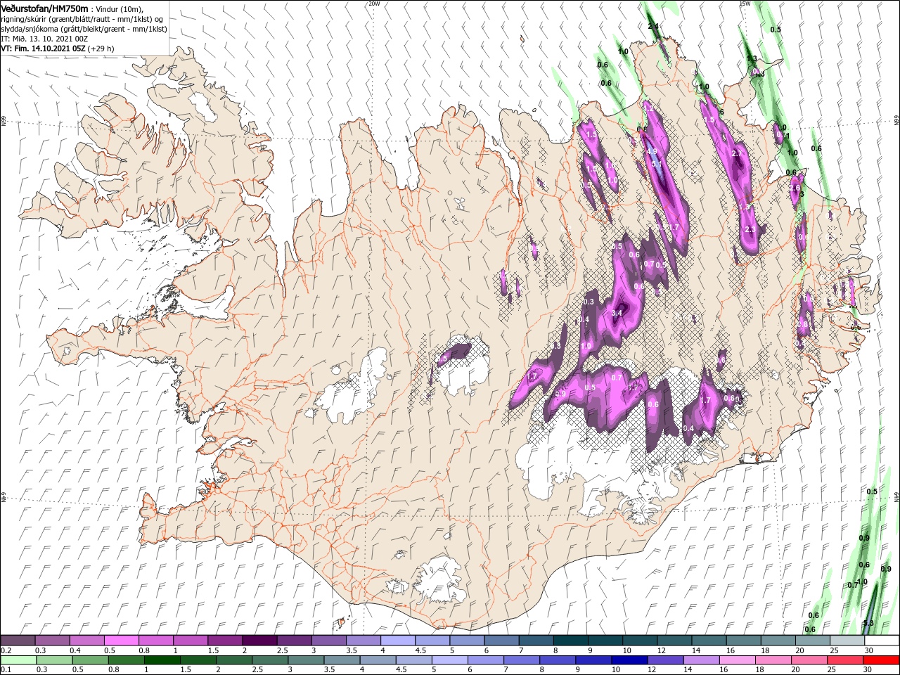
Task: Select the crimson 25 rain legend swatch
Action: [x=845, y=660]
